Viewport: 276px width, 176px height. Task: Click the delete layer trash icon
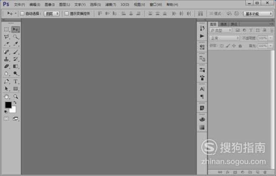click(265, 172)
